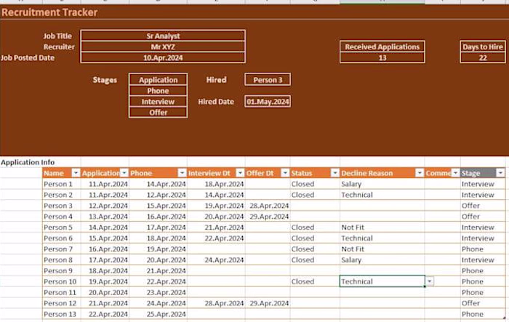
Task: Select the Person 1 name cell
Action: coord(61,184)
